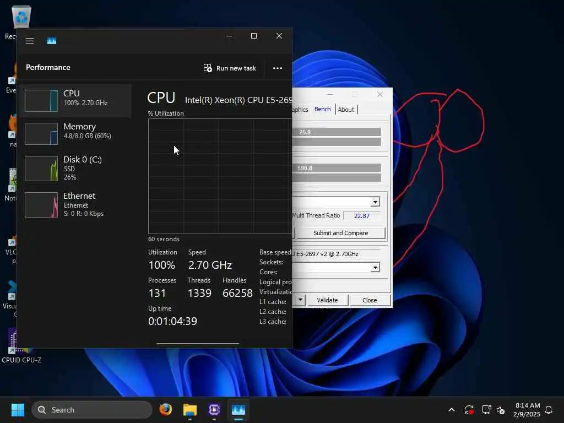
Task: Click the Performance page heading
Action: [48, 67]
